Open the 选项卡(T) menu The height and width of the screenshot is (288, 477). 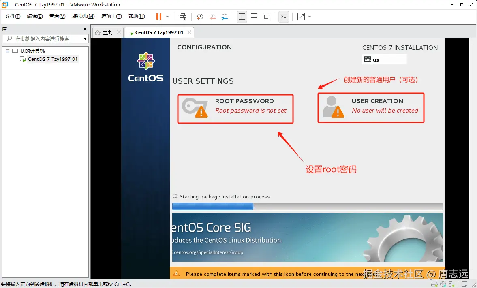(x=111, y=16)
